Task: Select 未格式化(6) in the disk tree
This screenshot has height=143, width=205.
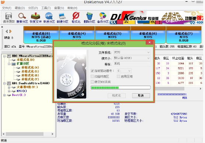Action: click(x=30, y=75)
